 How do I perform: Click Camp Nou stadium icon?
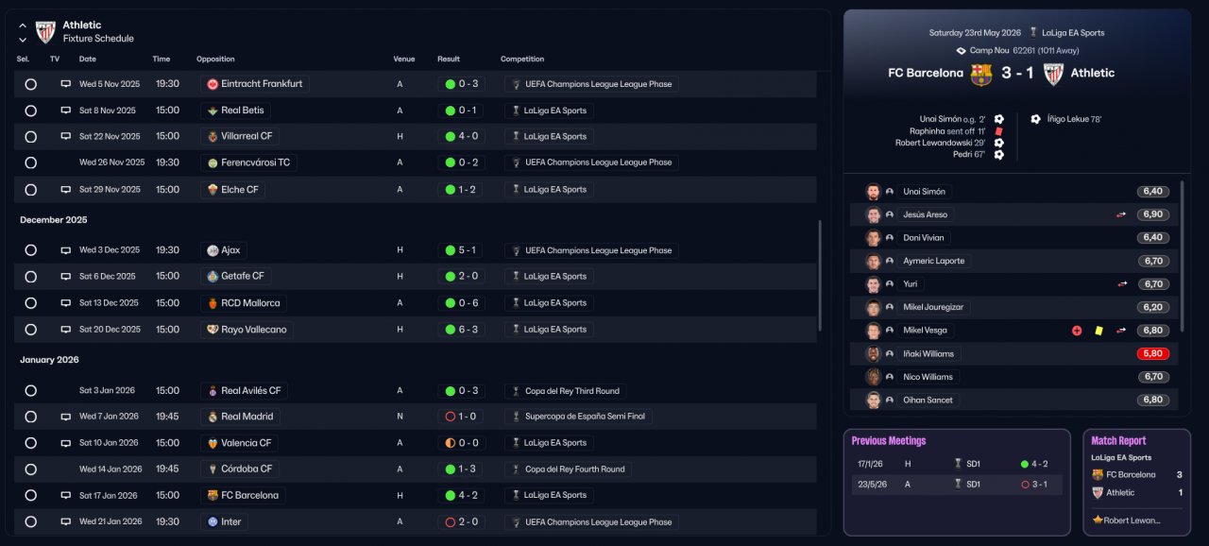click(962, 51)
